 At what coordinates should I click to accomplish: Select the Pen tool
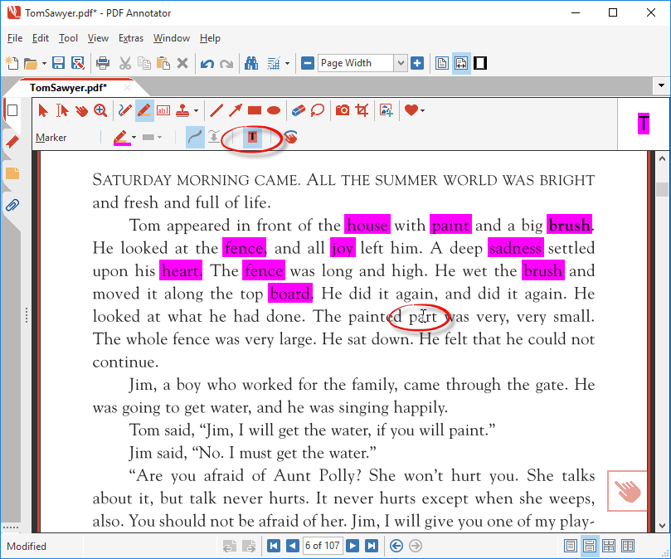[x=123, y=109]
